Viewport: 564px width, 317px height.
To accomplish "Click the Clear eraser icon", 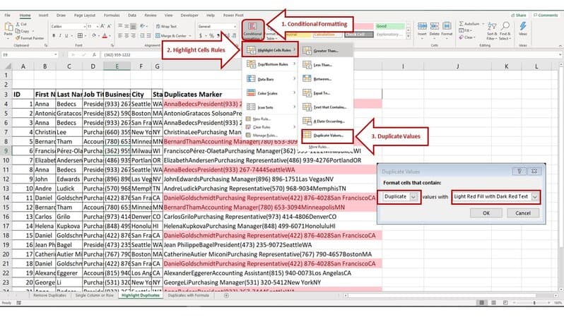I will (x=462, y=37).
